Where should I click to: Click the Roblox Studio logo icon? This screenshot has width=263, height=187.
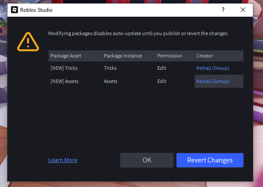14,10
